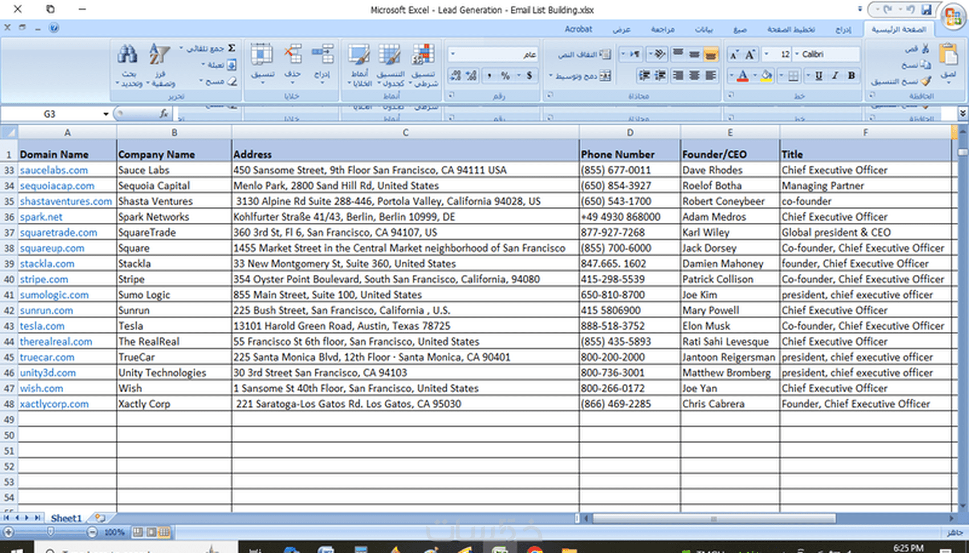
Task: Expand the fill color dropdown arrow
Action: (755, 75)
